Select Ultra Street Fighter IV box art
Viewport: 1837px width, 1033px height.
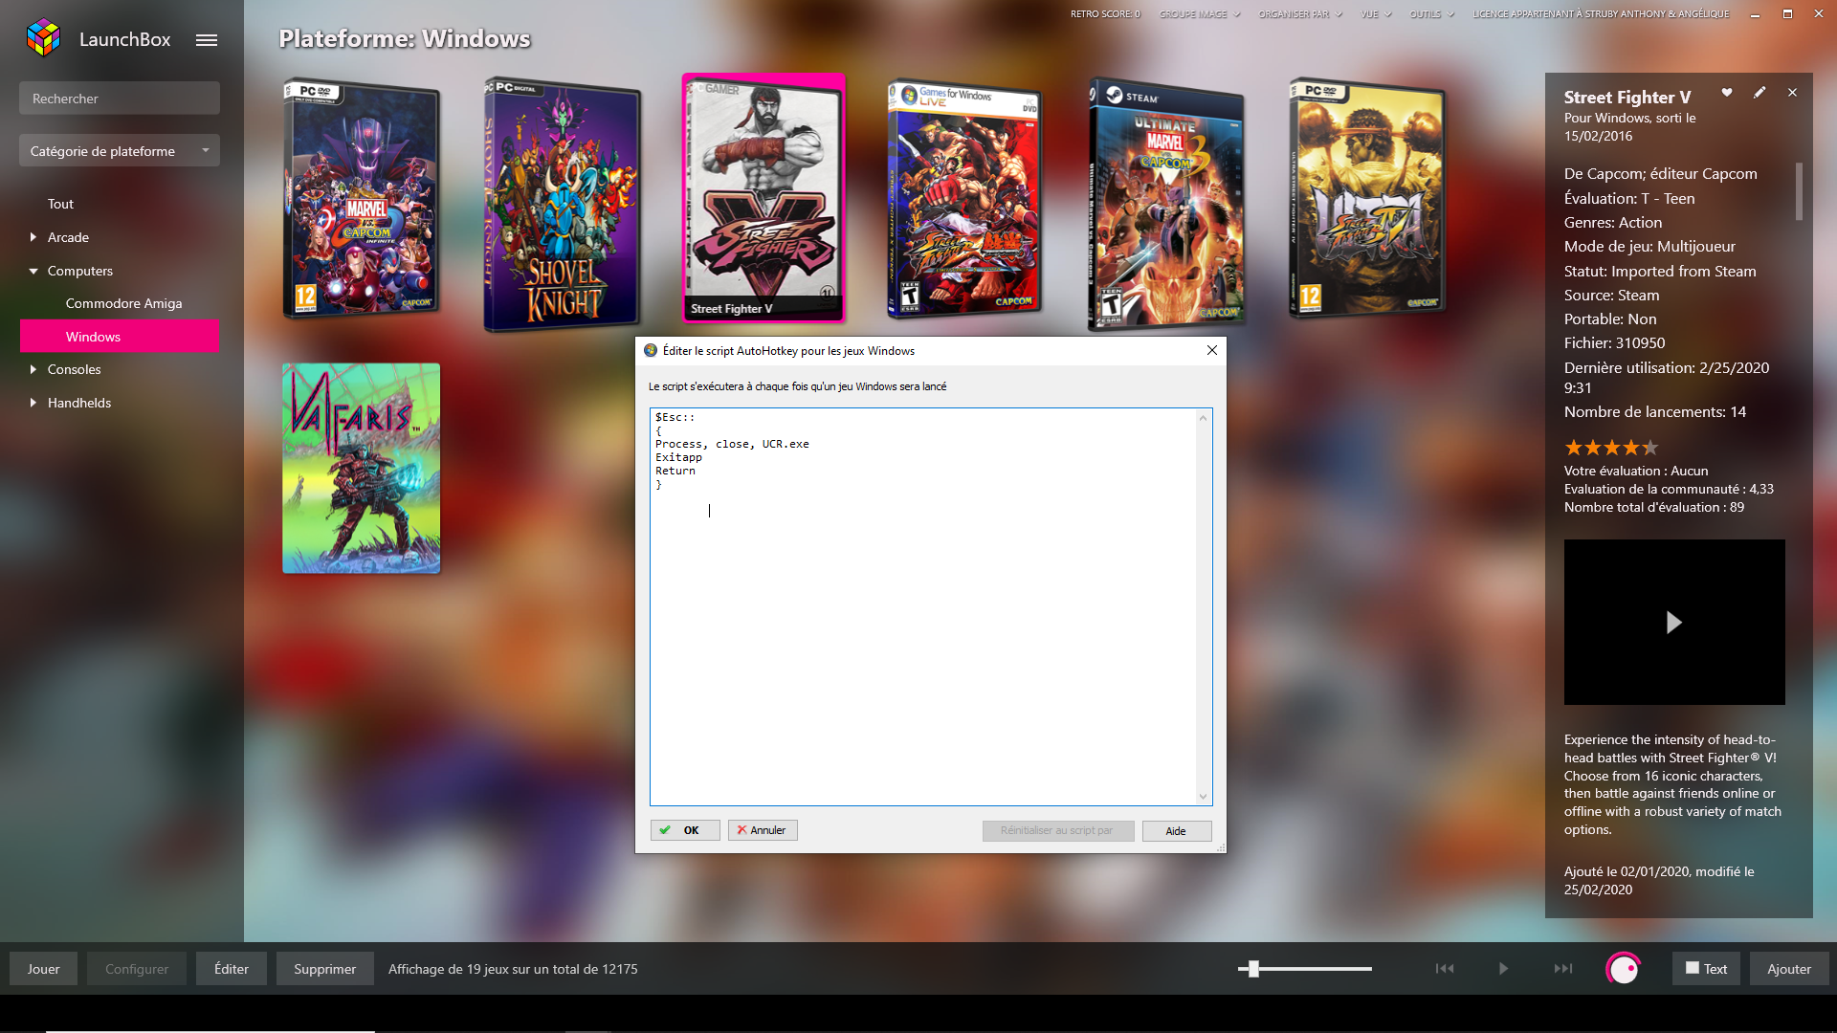1367,199
